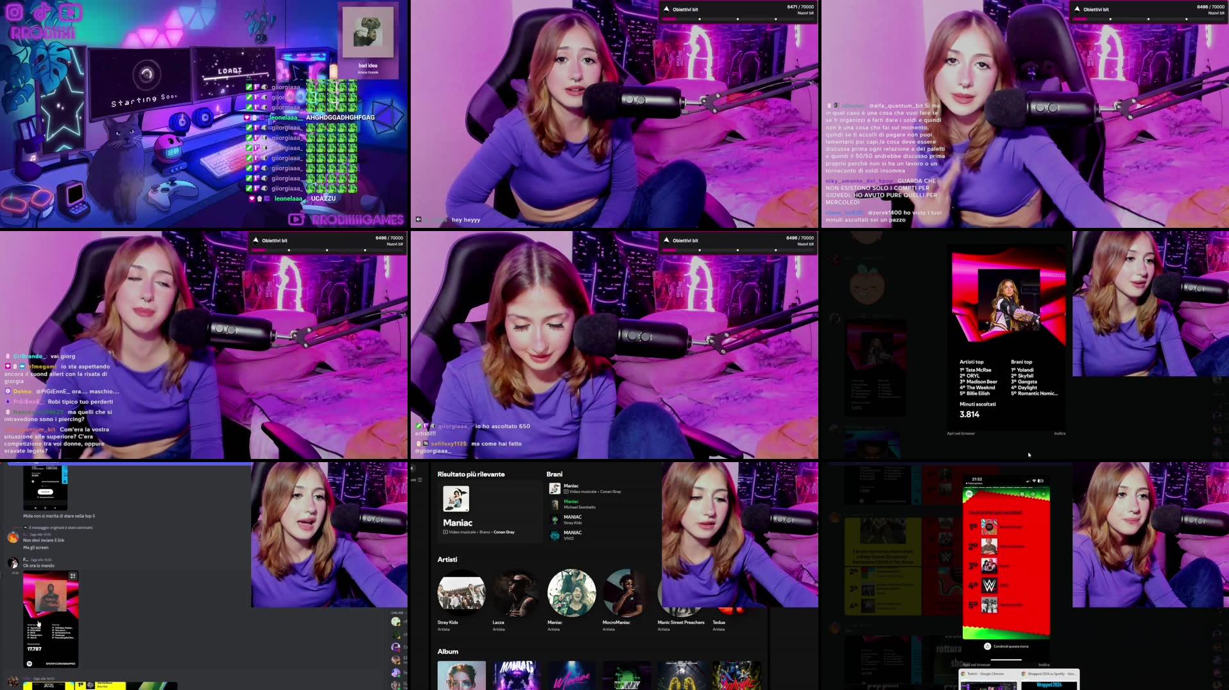This screenshot has width=1229, height=690.
Task: Toggle sound icon in the red Spotify story
Action: 1033,494
